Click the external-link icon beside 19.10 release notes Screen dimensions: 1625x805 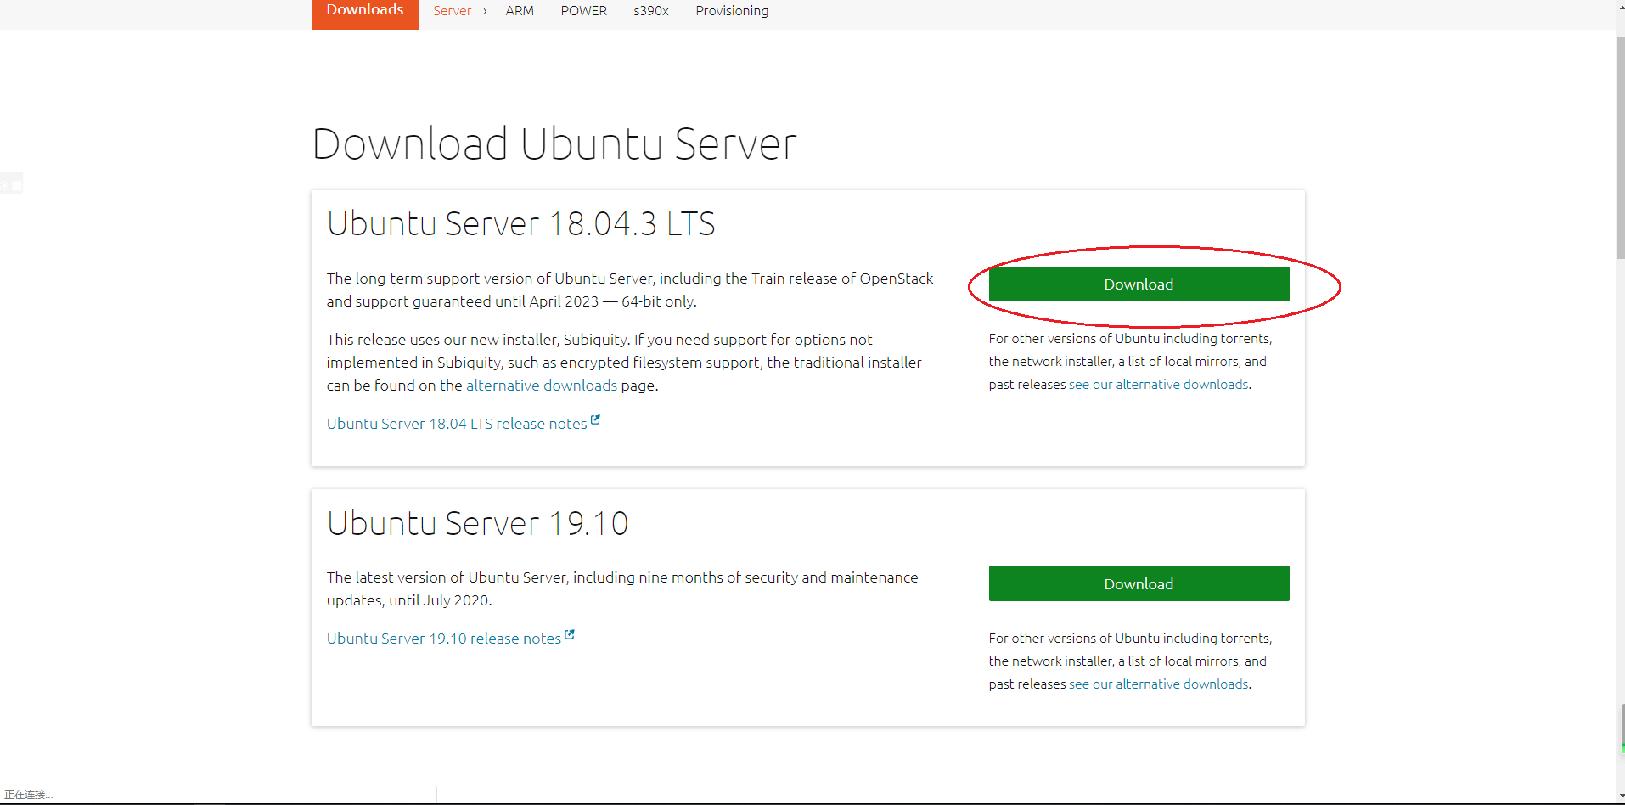click(x=570, y=633)
